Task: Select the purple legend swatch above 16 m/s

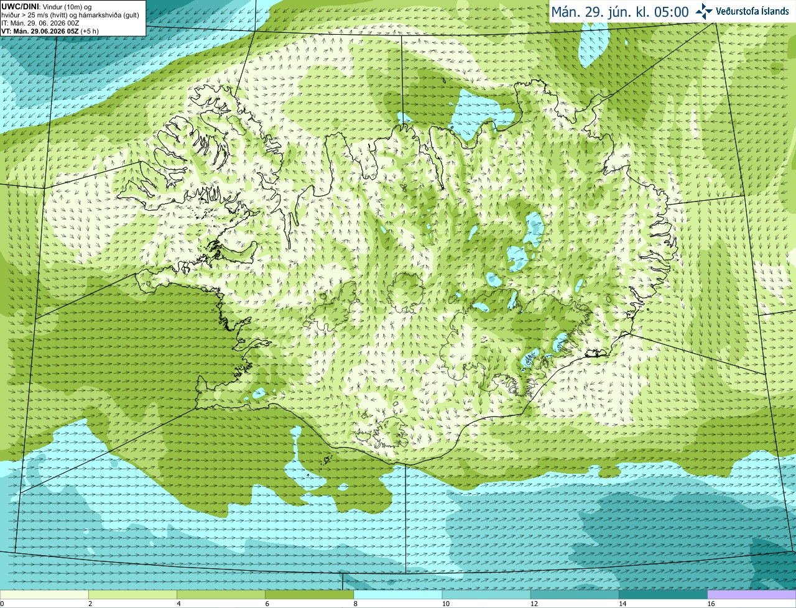Action: [x=752, y=595]
